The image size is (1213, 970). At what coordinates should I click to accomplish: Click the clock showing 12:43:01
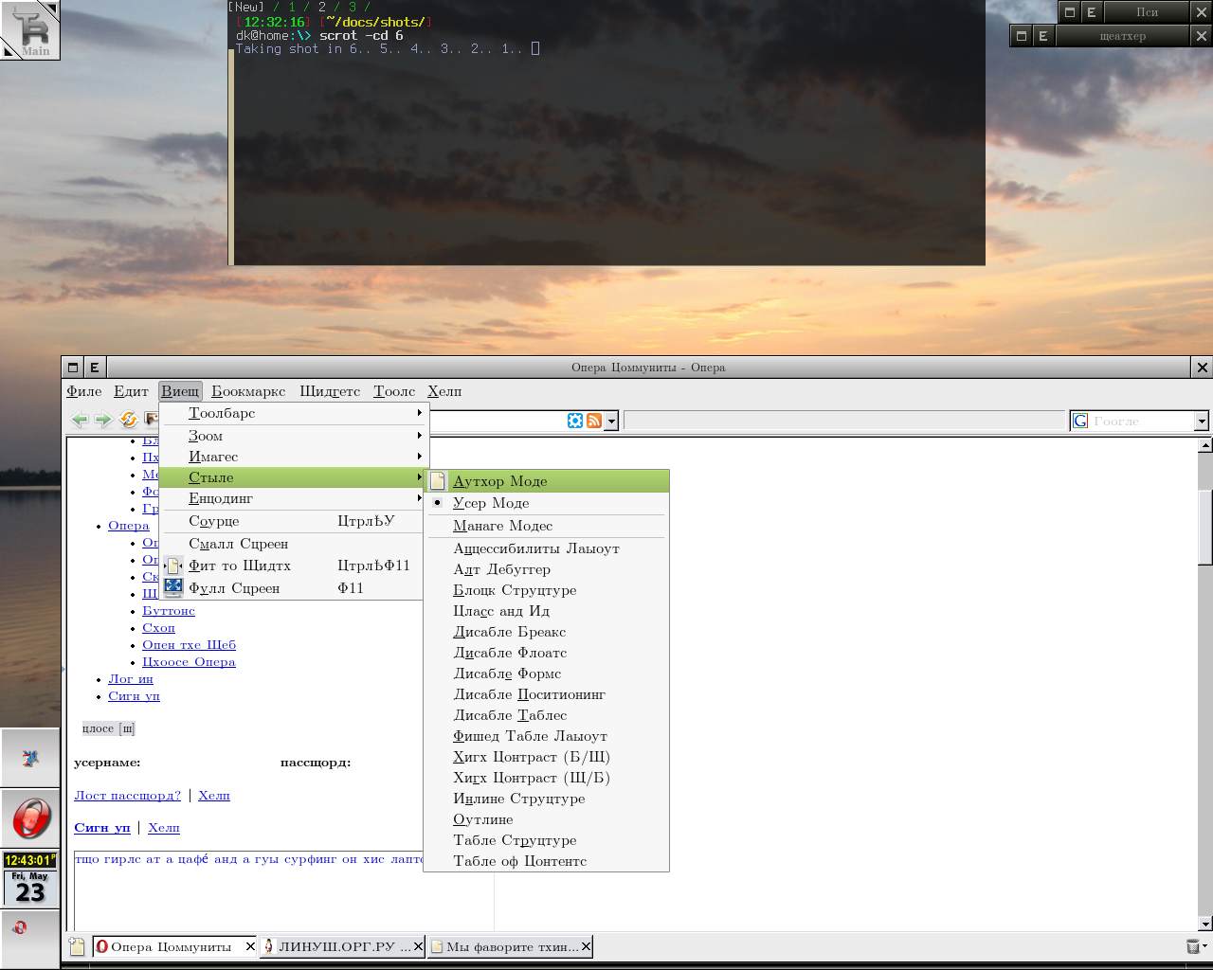click(30, 860)
